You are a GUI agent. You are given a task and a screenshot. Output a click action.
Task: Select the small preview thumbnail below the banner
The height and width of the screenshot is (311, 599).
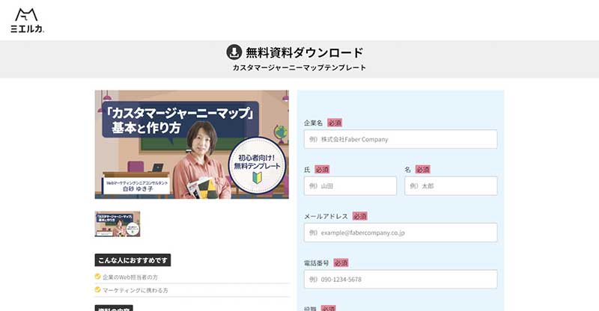pos(118,224)
